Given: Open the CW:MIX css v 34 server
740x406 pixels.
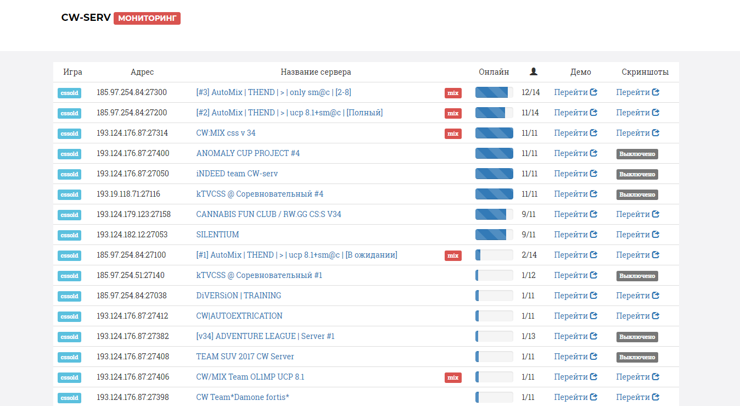Looking at the screenshot, I should tap(226, 133).
